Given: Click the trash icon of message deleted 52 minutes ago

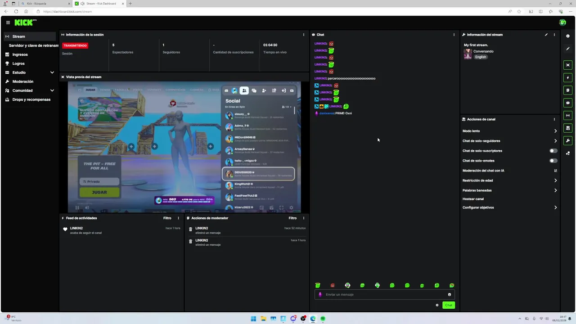Looking at the screenshot, I should tap(190, 229).
